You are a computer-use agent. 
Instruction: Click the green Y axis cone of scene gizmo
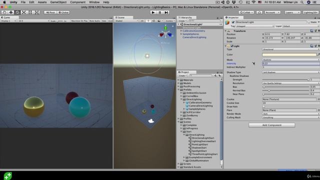click(165, 27)
